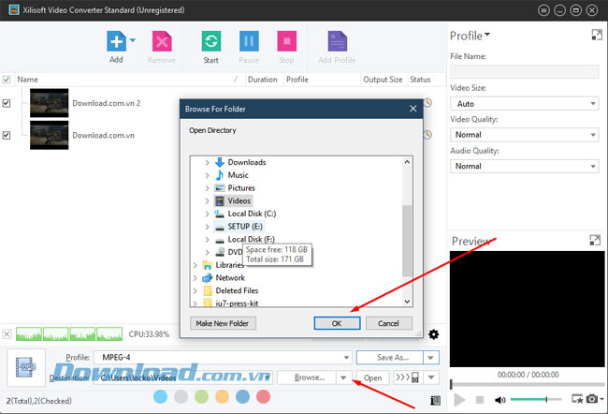Viewport: 608px width, 414px height.
Task: Click the Open destination button
Action: click(x=372, y=377)
